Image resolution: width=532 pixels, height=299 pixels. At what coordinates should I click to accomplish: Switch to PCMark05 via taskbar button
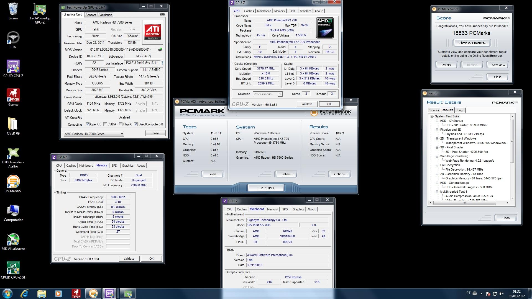(93, 293)
